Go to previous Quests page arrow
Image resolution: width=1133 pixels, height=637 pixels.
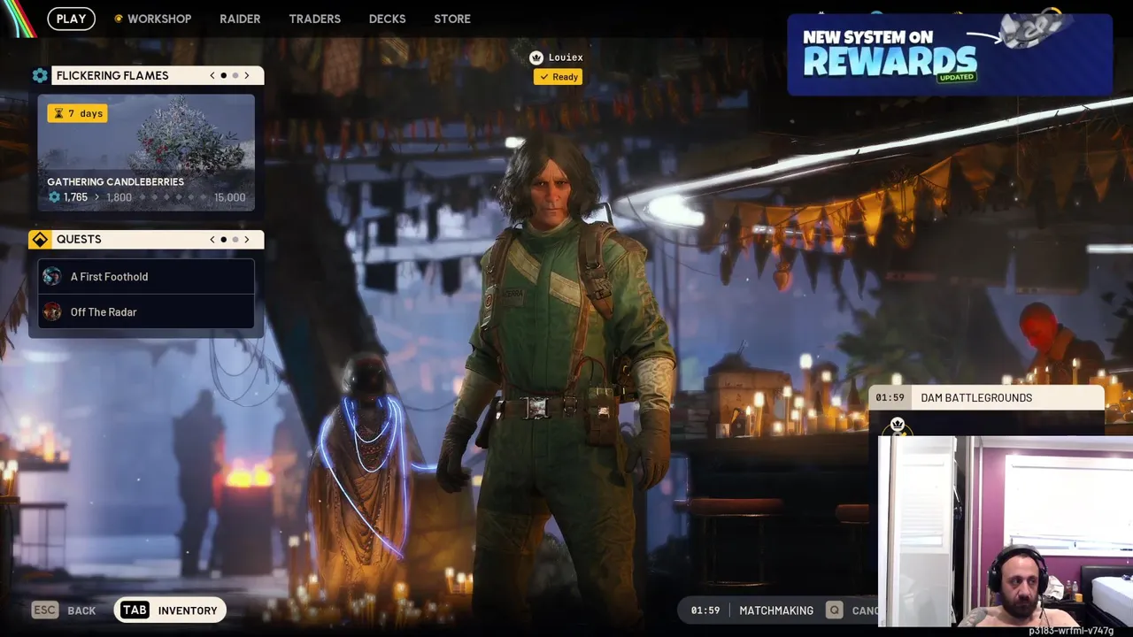tap(212, 239)
